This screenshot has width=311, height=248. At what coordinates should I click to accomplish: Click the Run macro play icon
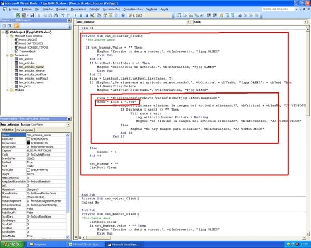(x=75, y=16)
